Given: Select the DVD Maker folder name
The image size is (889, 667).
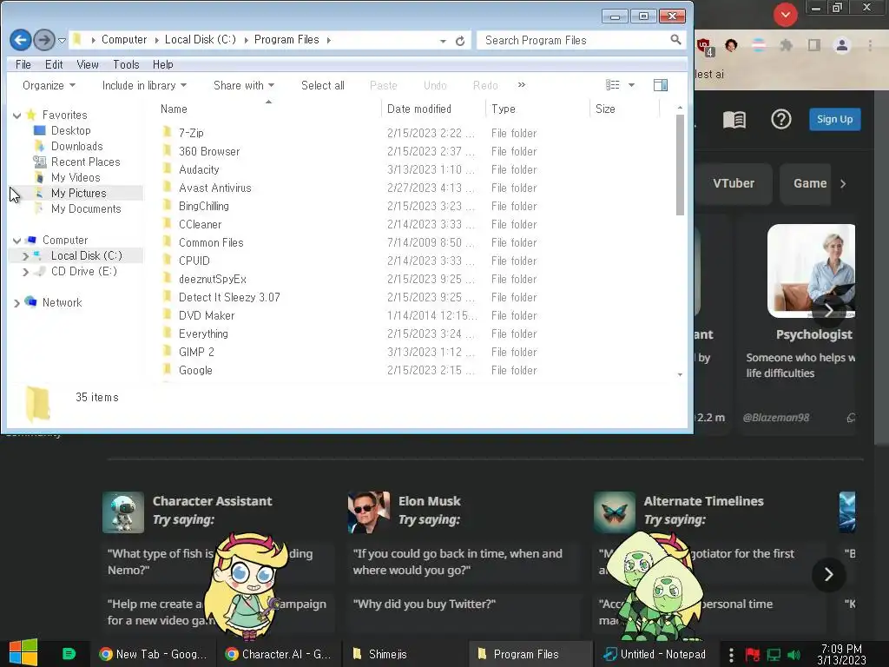Looking at the screenshot, I should [x=207, y=315].
